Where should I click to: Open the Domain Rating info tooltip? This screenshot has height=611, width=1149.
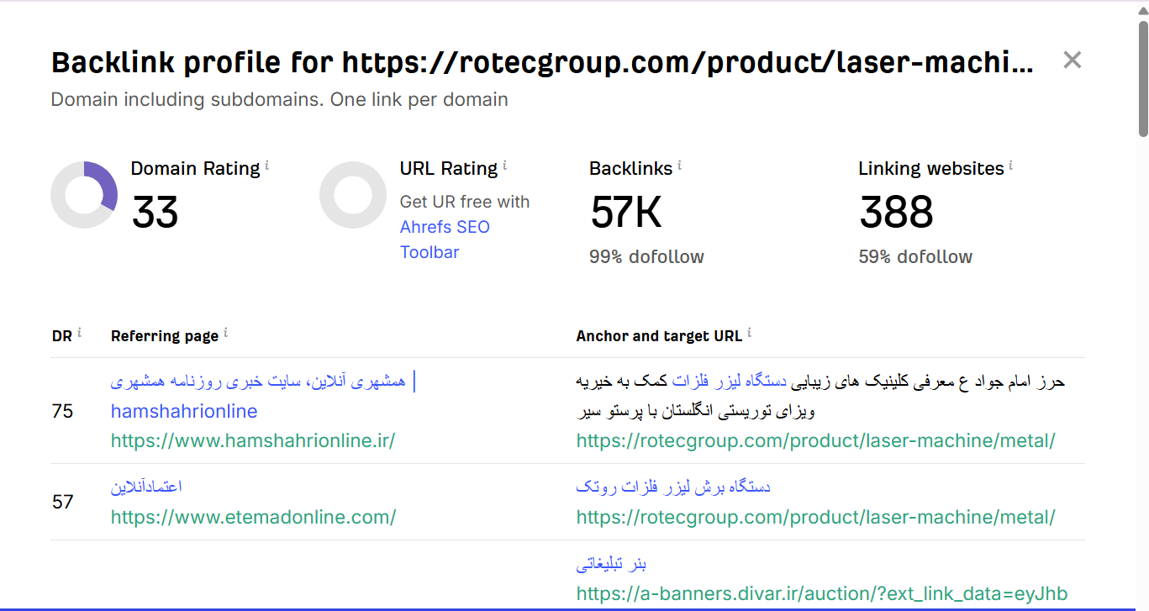pos(266,164)
